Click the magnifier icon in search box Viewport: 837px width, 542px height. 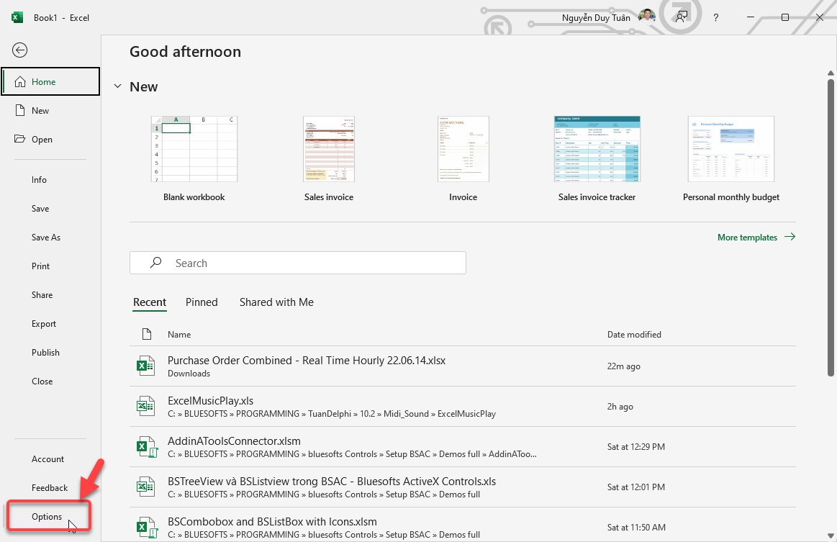pos(156,262)
